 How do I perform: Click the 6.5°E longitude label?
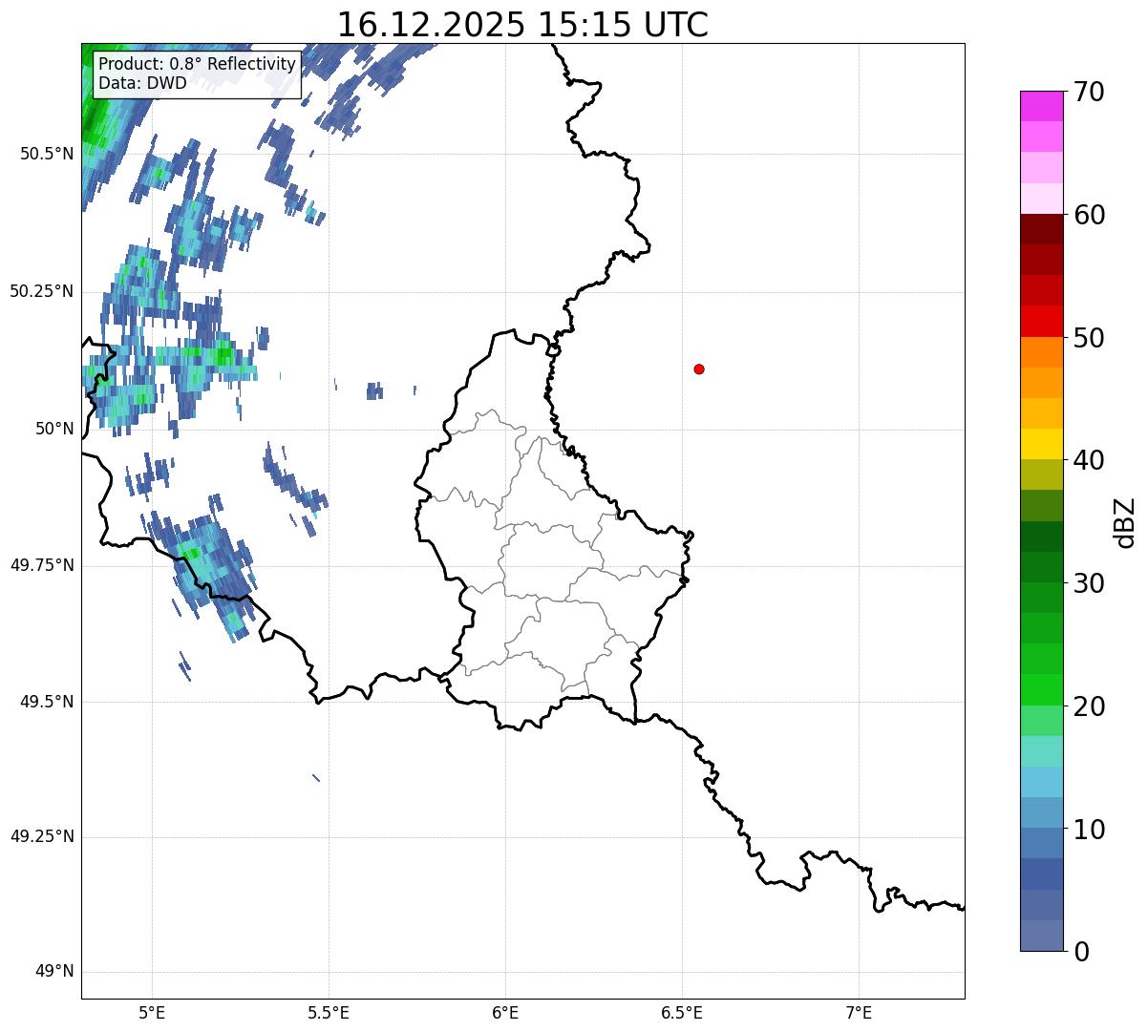[x=682, y=1013]
